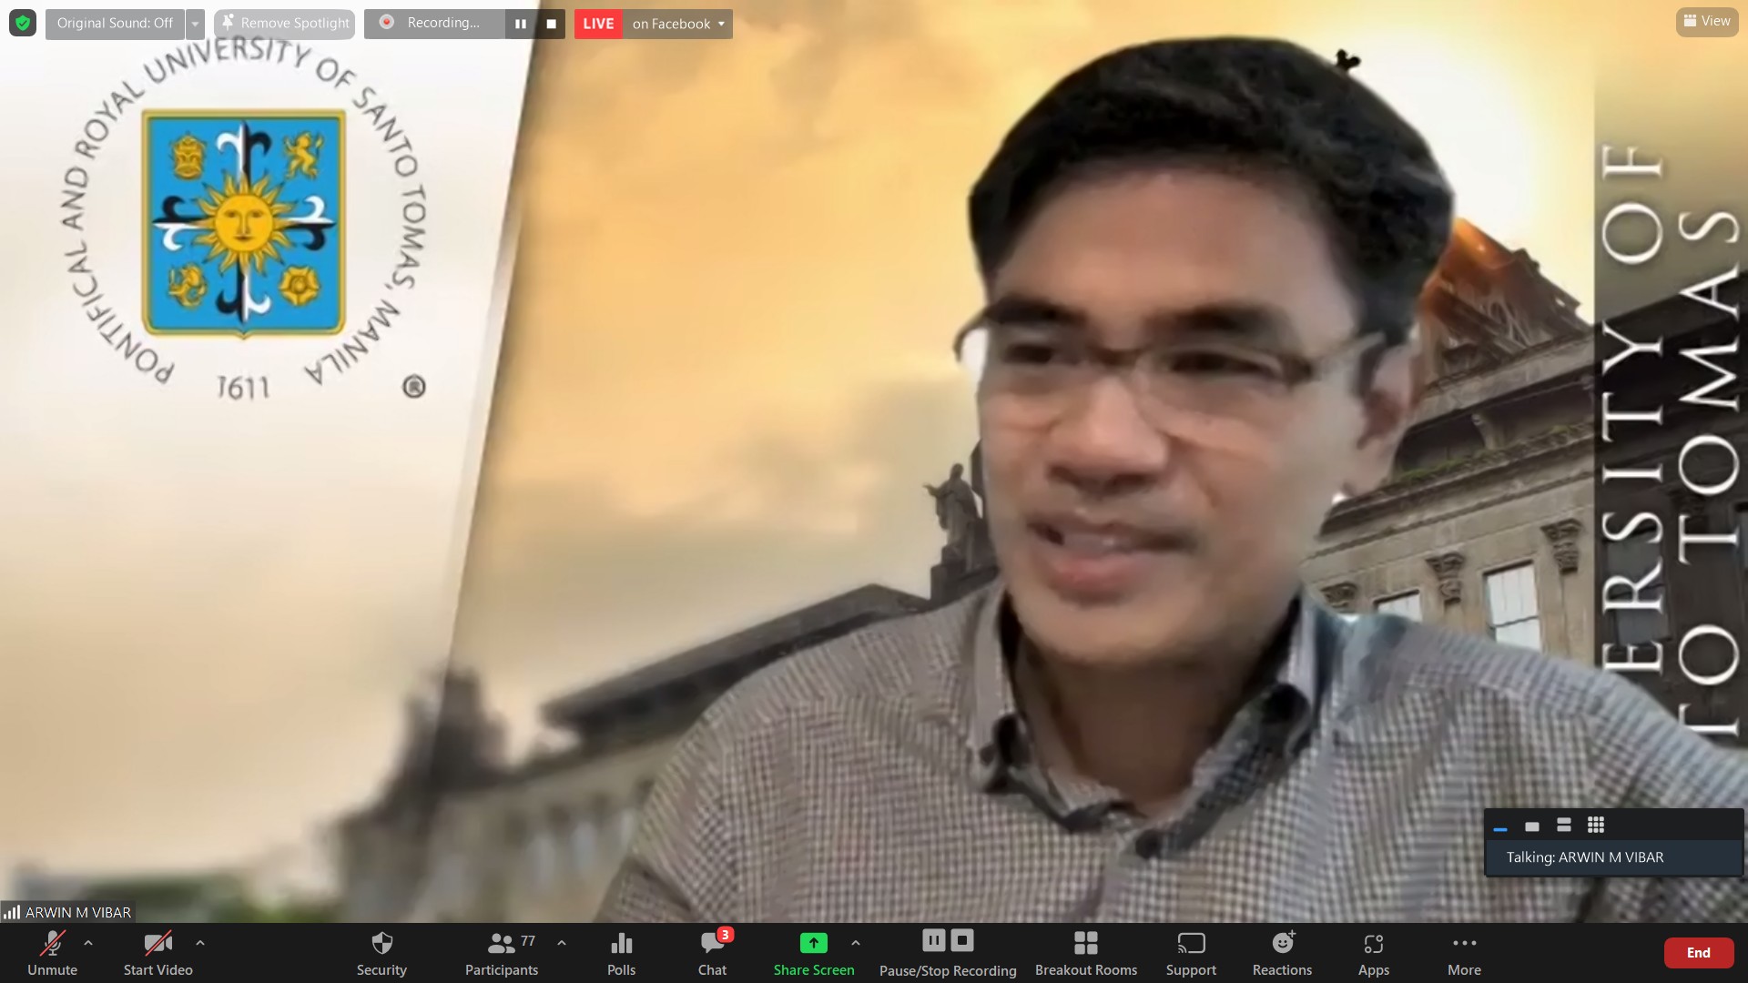Screen dimensions: 1748x983
Task: Open the View layout menu
Action: [x=1707, y=21]
